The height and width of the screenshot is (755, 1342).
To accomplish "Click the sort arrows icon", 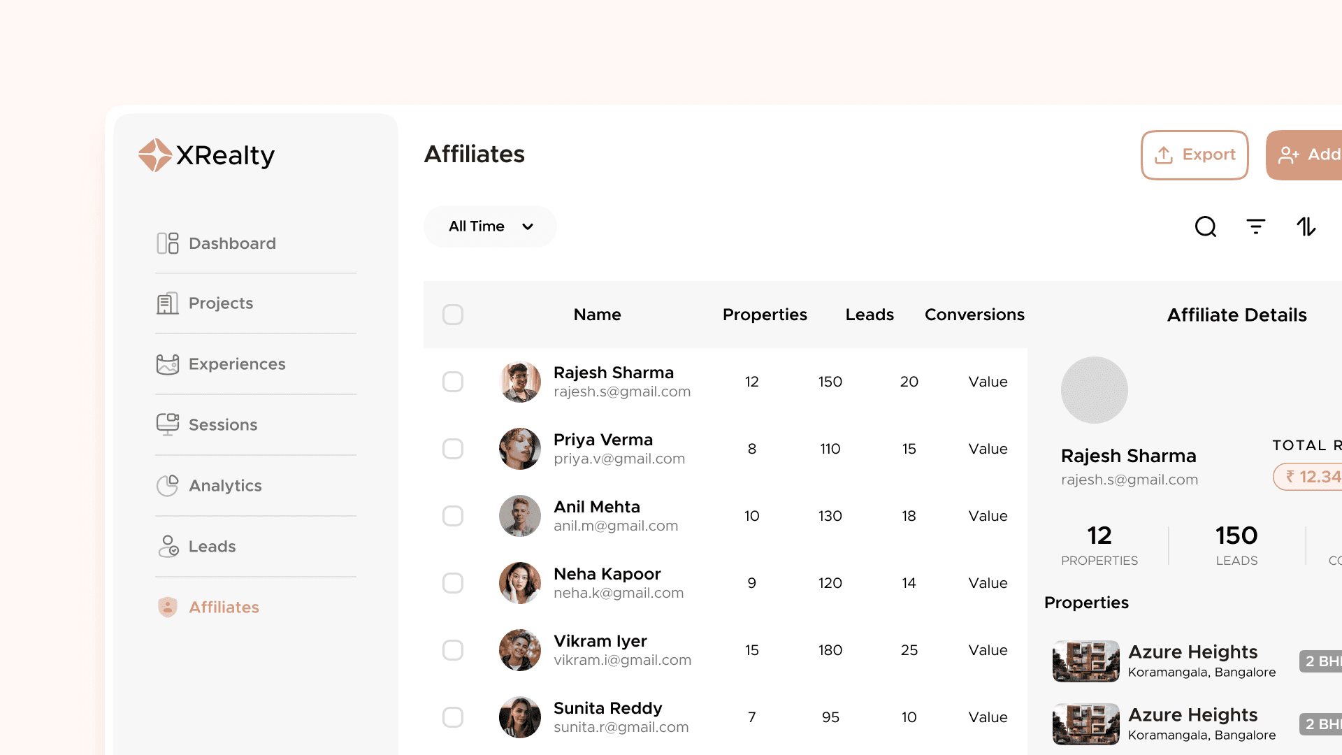I will (x=1306, y=226).
